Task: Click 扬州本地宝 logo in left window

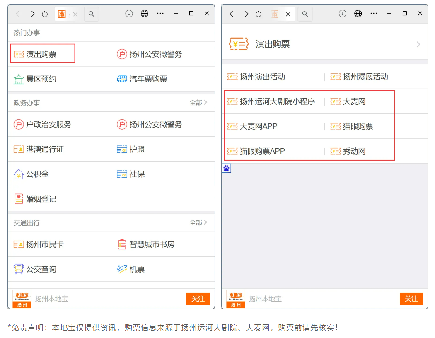Action: 22,299
